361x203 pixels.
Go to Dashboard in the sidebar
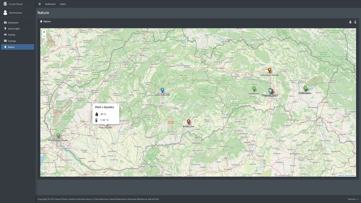(17, 22)
